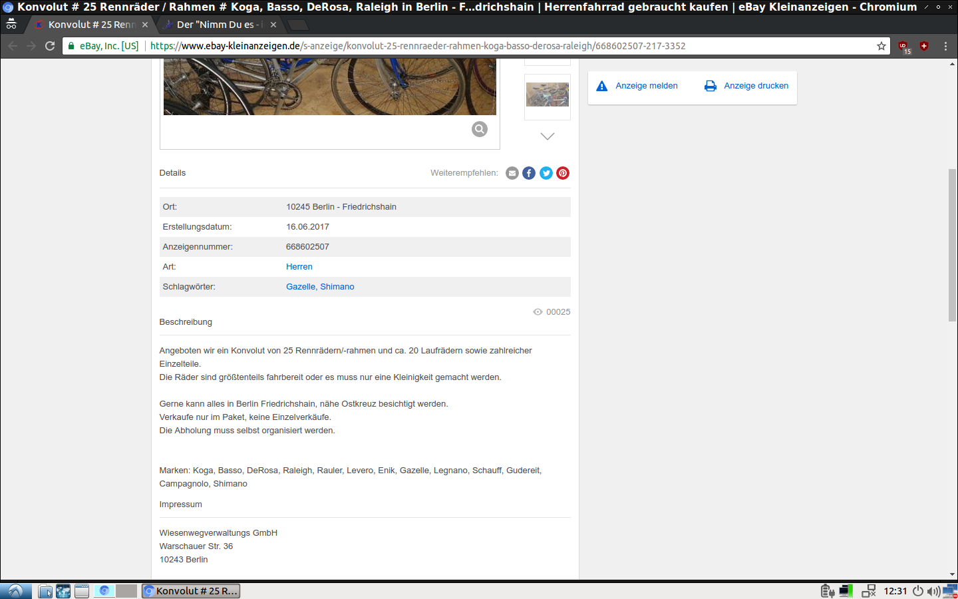Reload the page with refresh icon
The height and width of the screenshot is (599, 958).
50,46
